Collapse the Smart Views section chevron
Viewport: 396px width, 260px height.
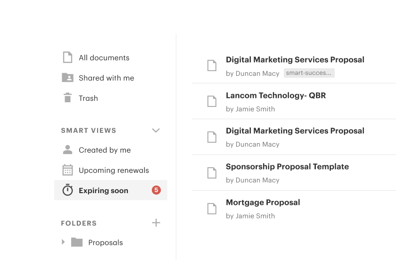(x=156, y=130)
